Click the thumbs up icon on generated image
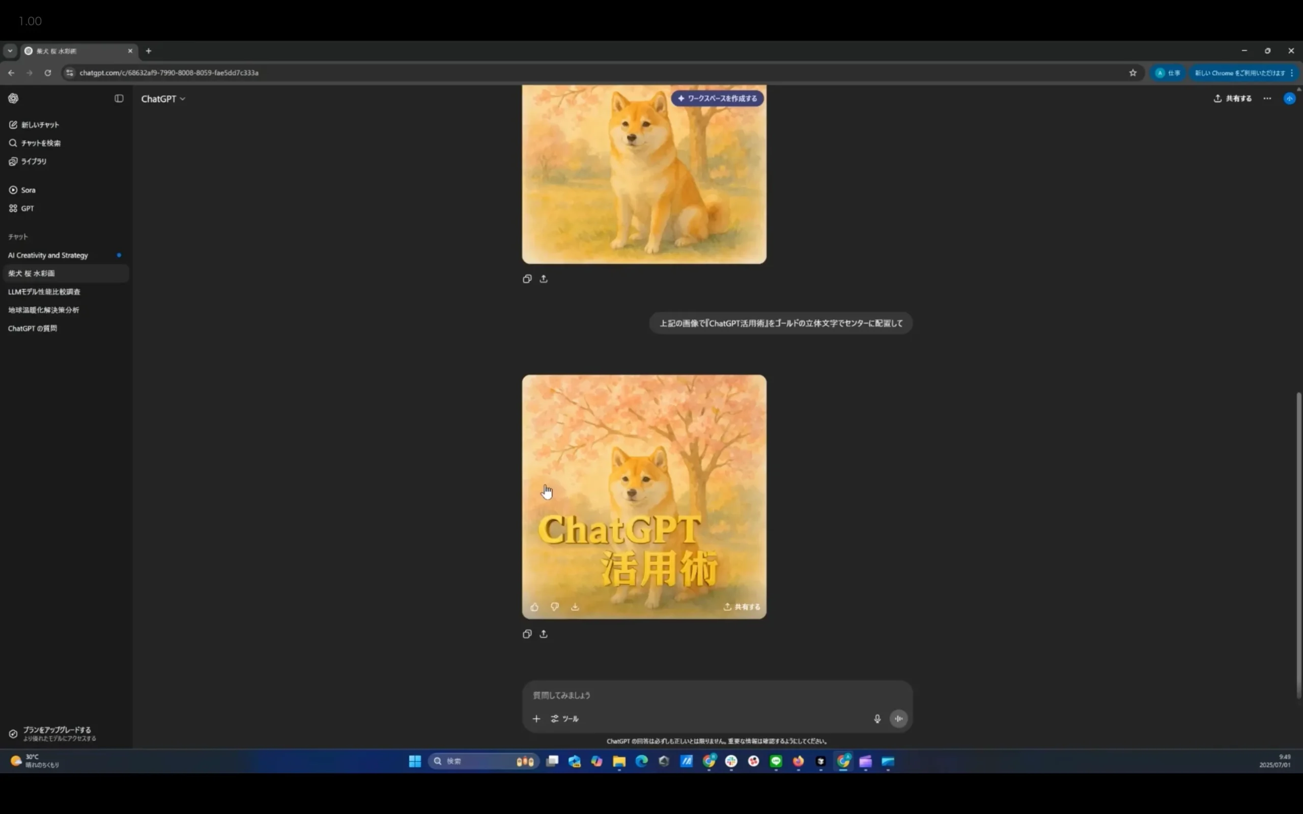1303x814 pixels. point(534,607)
